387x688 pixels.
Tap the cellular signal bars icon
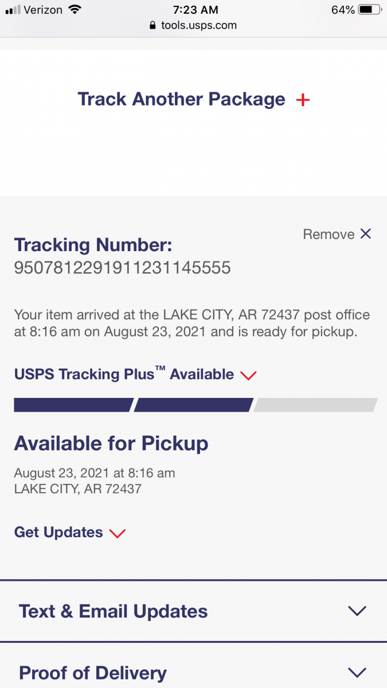pos(13,10)
